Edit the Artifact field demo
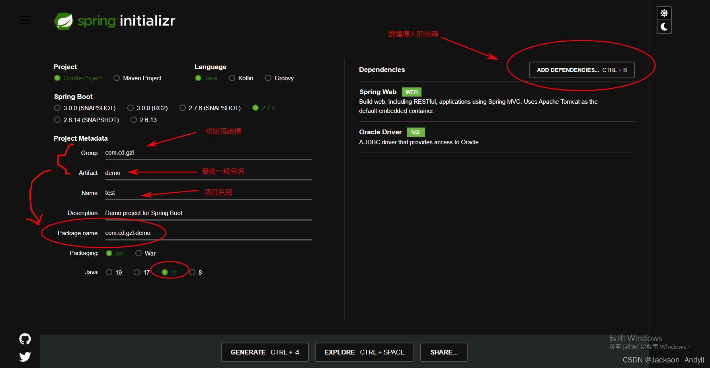 point(209,173)
